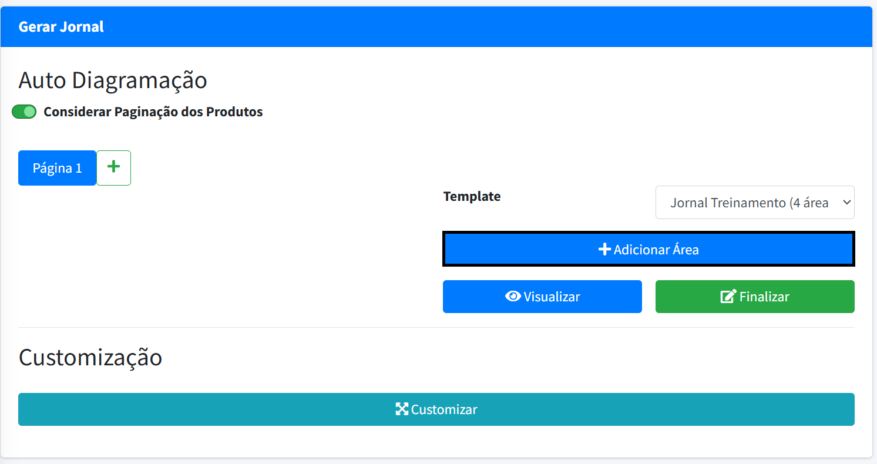Click the Gerar Jornal header title
This screenshot has width=877, height=464.
click(x=61, y=27)
